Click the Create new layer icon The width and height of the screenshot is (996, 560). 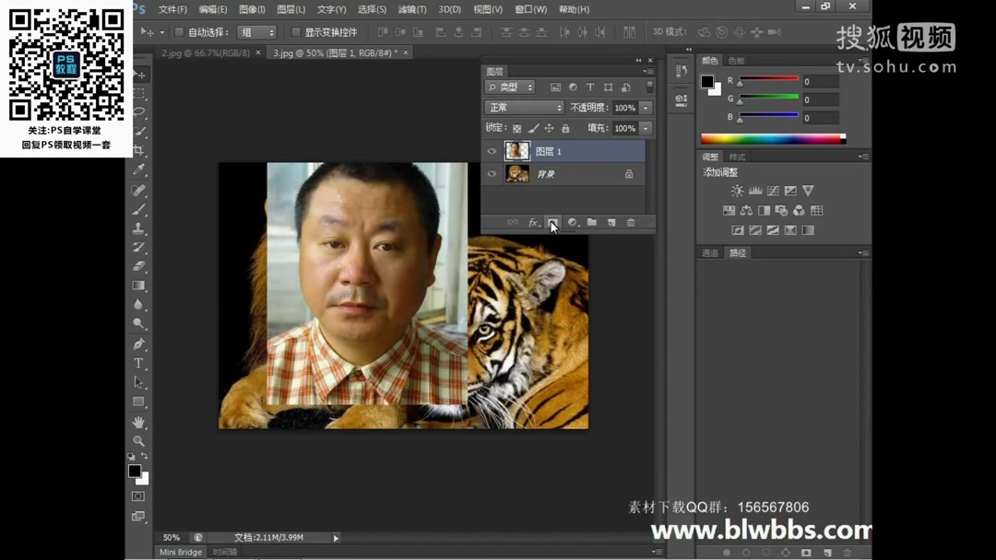pos(611,222)
